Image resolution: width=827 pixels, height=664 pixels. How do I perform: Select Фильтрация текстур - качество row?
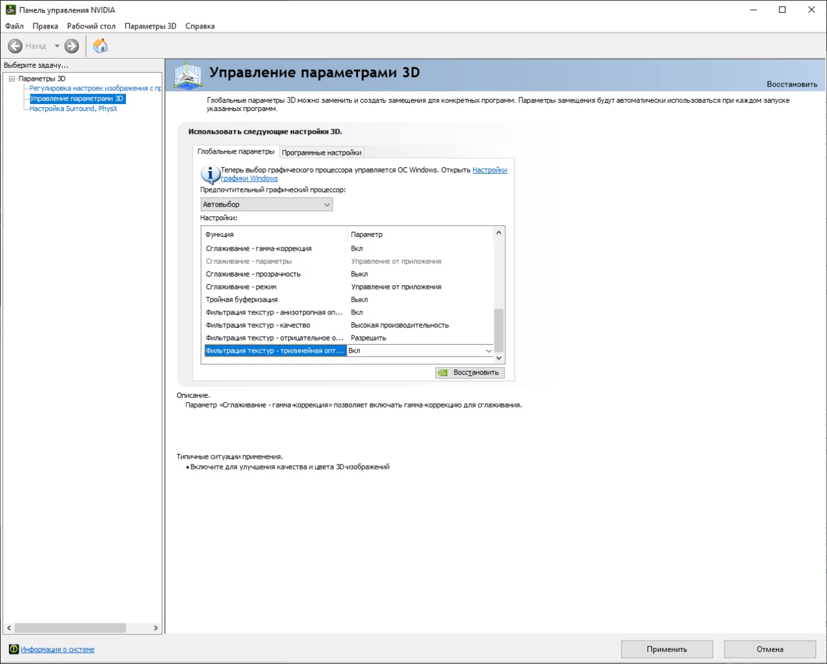click(x=348, y=326)
